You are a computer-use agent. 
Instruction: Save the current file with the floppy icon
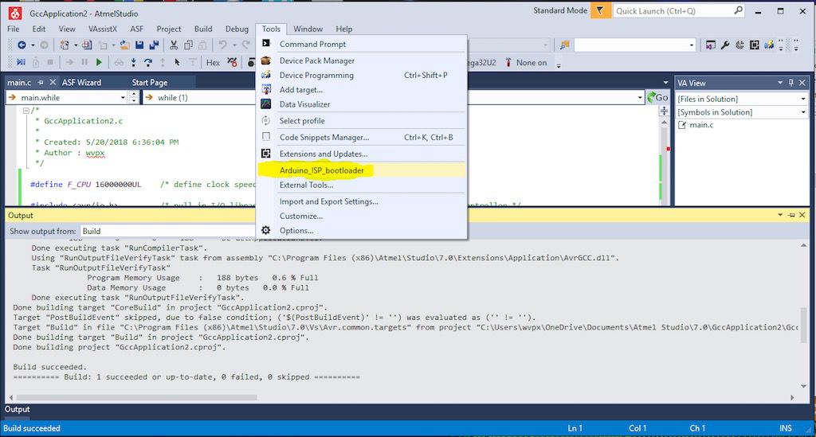(139, 45)
